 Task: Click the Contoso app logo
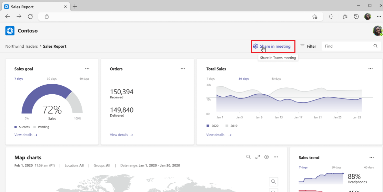click(10, 31)
